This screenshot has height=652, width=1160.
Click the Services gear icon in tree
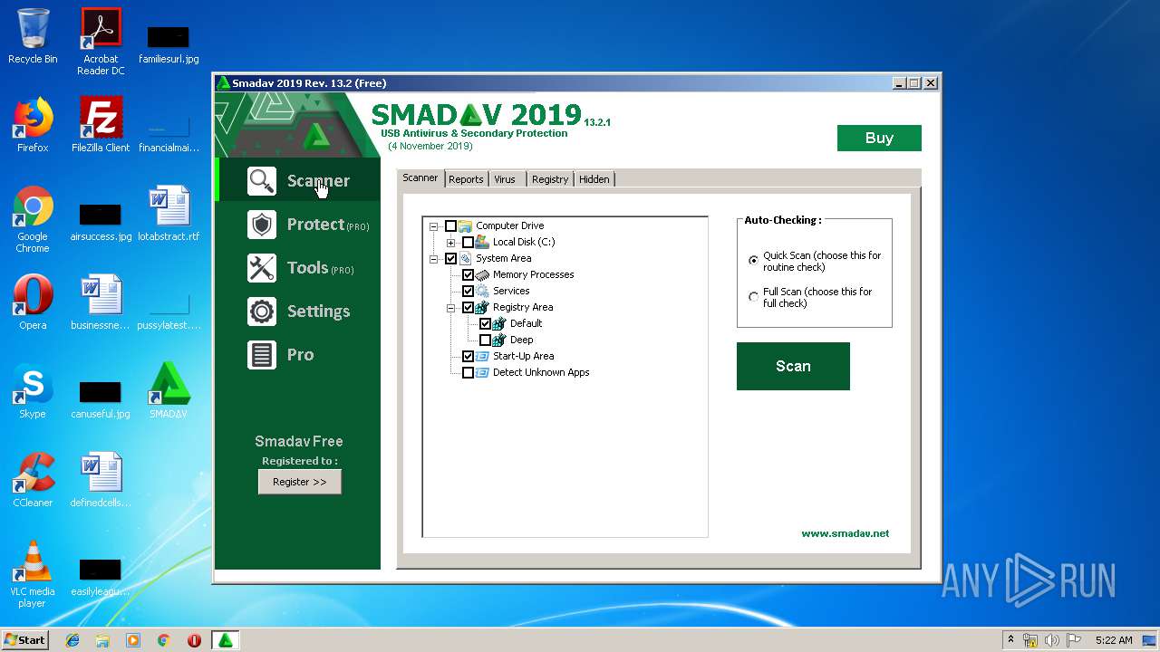[482, 291]
